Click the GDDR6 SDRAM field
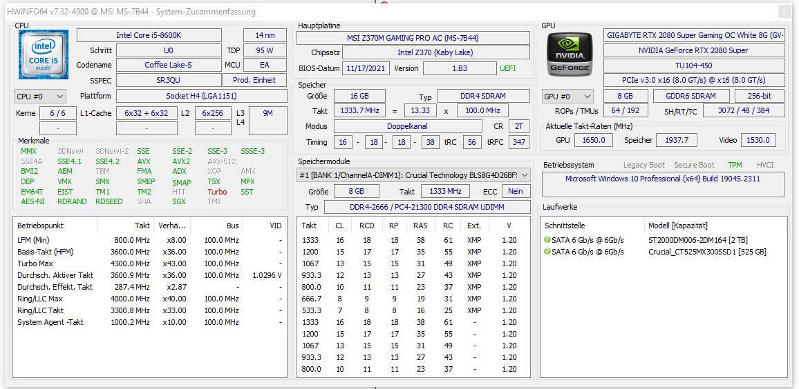Viewport: 799px width, 389px height. [x=691, y=96]
